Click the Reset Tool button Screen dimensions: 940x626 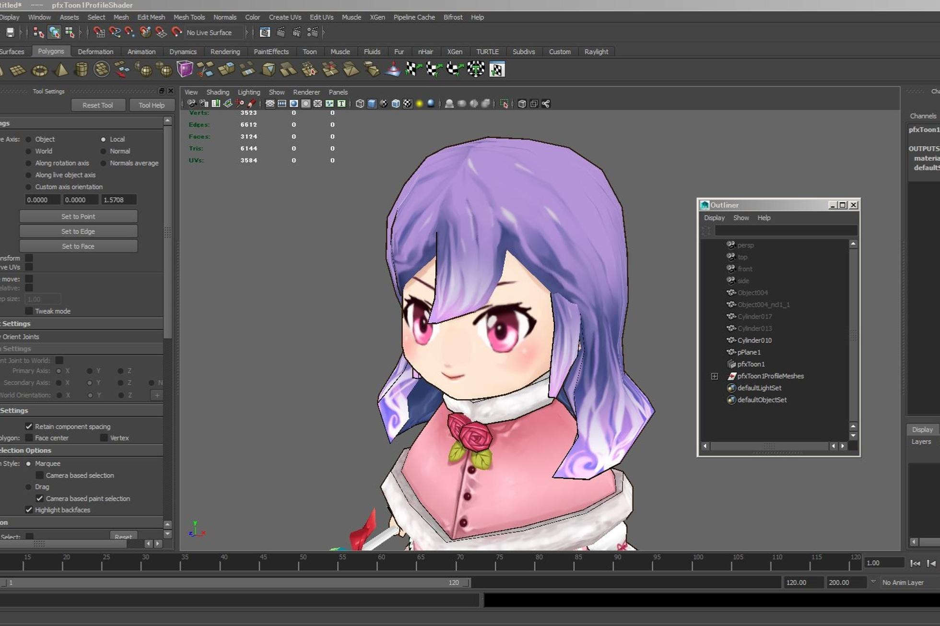coord(98,105)
